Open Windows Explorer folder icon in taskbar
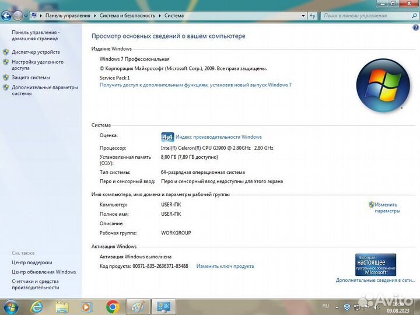 (x=62, y=306)
